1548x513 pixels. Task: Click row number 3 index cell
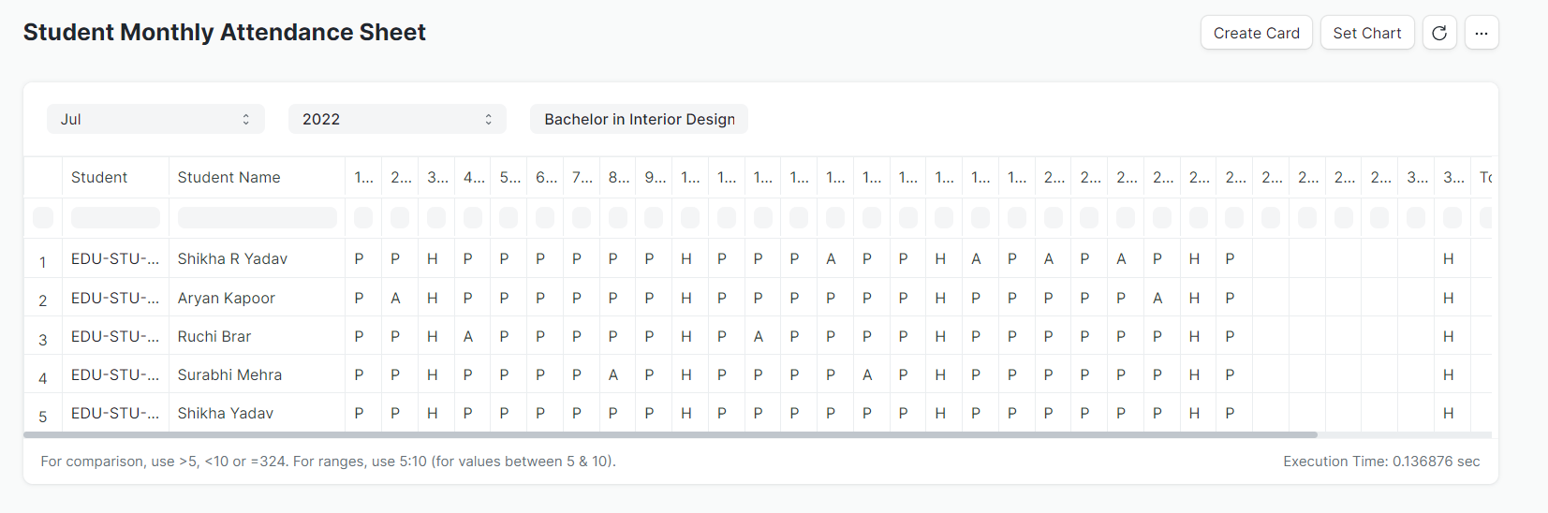point(42,339)
